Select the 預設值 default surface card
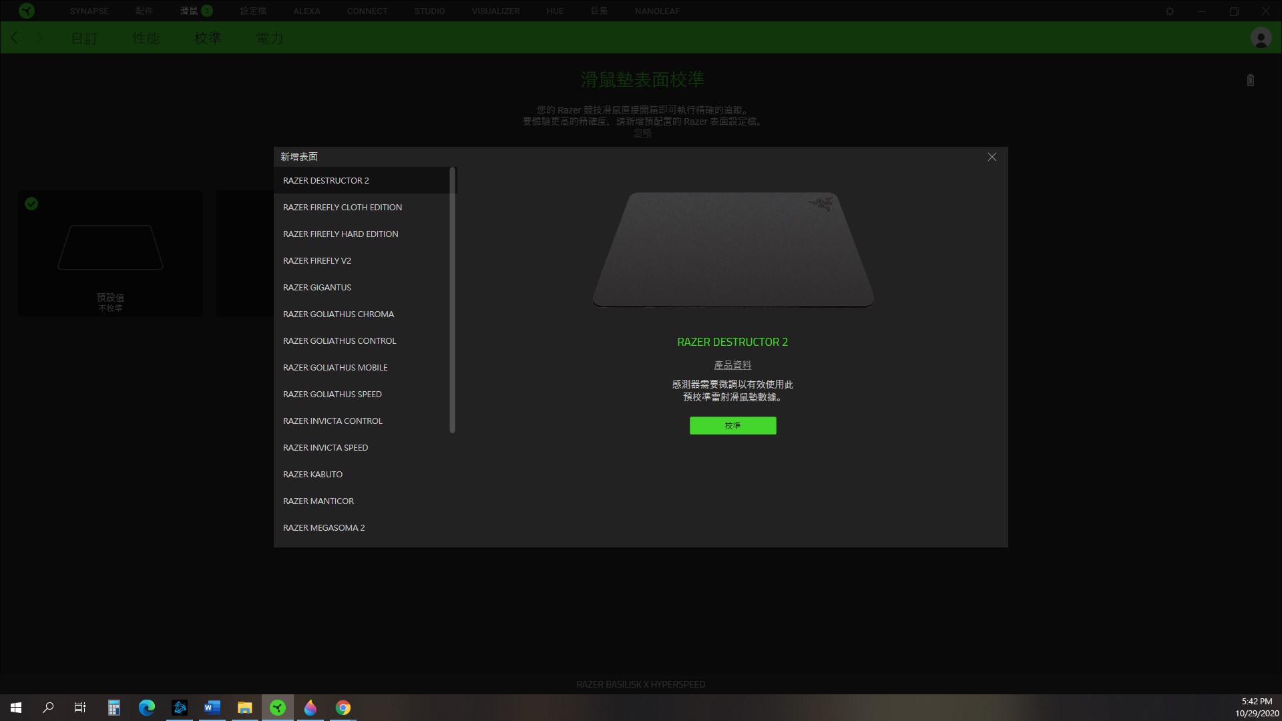The width and height of the screenshot is (1282, 721). 110,254
